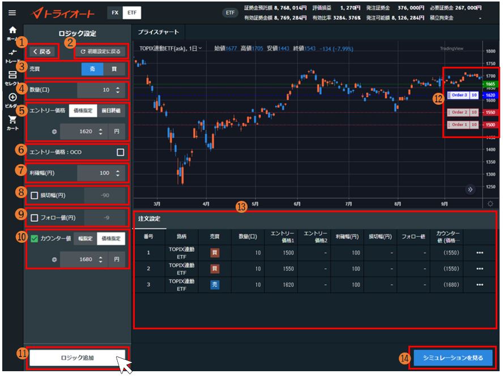Click Order 3 marker on chart
The height and width of the screenshot is (378, 503).
463,95
